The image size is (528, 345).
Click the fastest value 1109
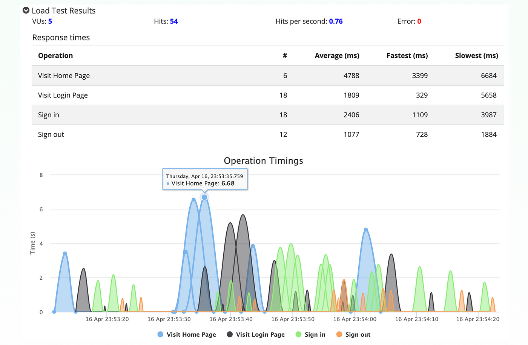tap(420, 115)
